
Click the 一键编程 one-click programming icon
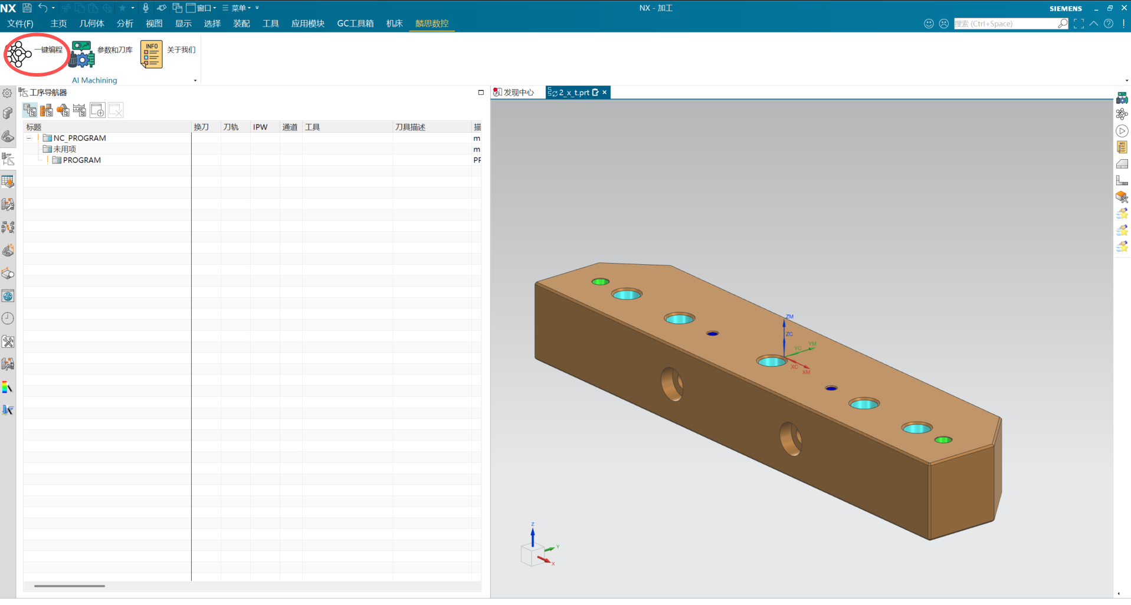(19, 54)
